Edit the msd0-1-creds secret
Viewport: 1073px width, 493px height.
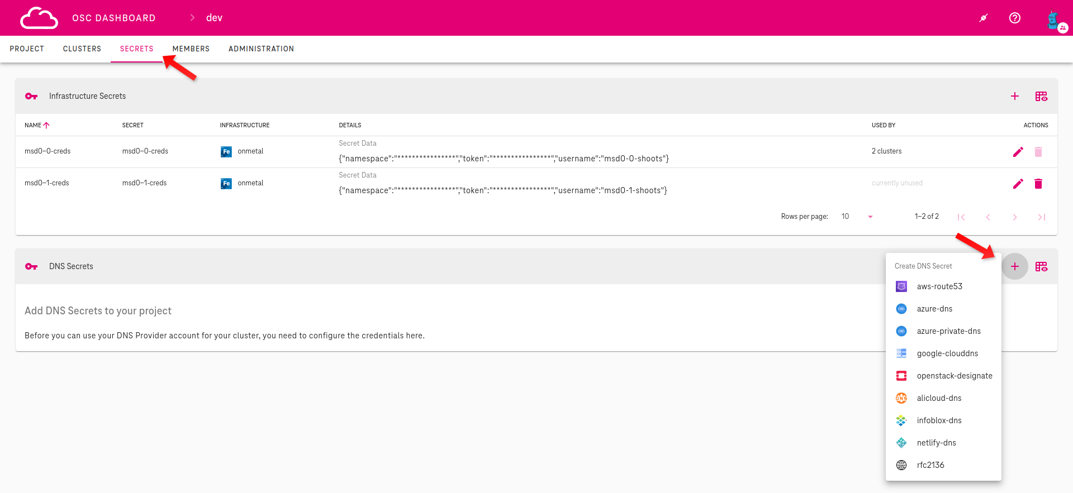click(x=1018, y=184)
